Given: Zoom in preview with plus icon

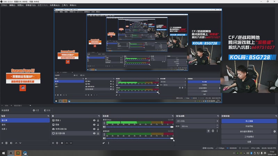Looking at the screenshot, I should click(11, 105).
